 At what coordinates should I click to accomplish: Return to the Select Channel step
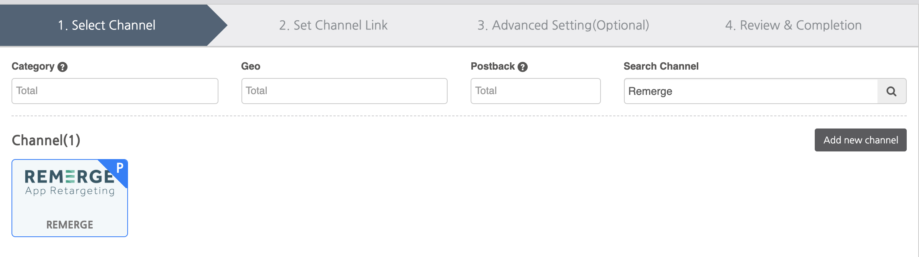pos(107,25)
